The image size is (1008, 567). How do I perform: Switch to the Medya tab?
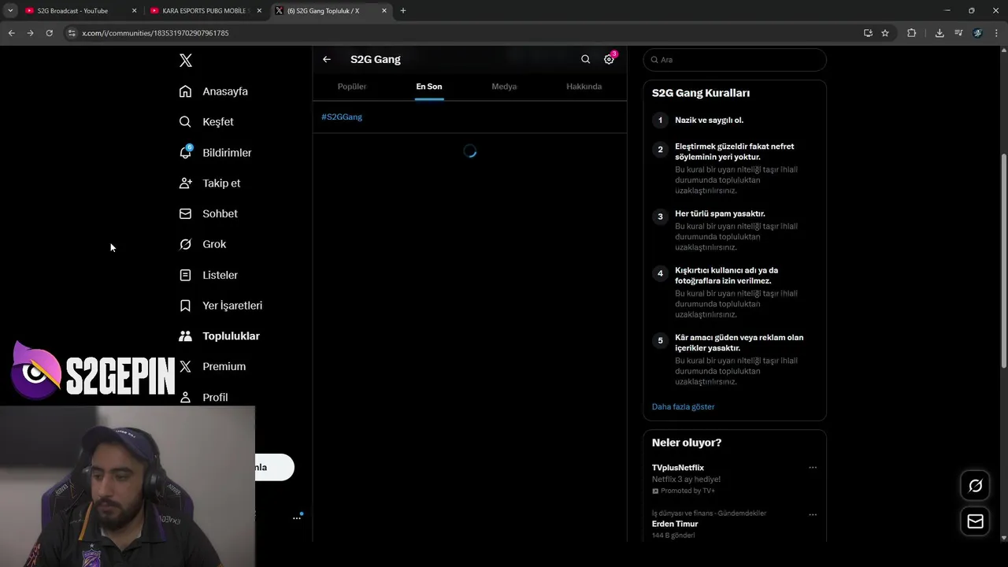[x=504, y=87]
